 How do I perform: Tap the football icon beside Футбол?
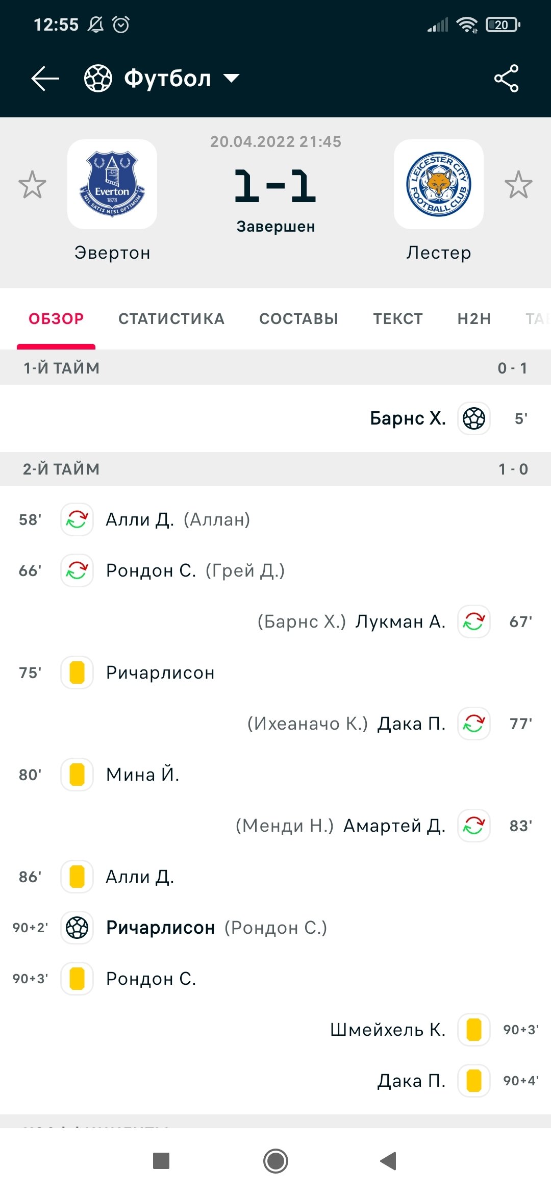pyautogui.click(x=98, y=79)
